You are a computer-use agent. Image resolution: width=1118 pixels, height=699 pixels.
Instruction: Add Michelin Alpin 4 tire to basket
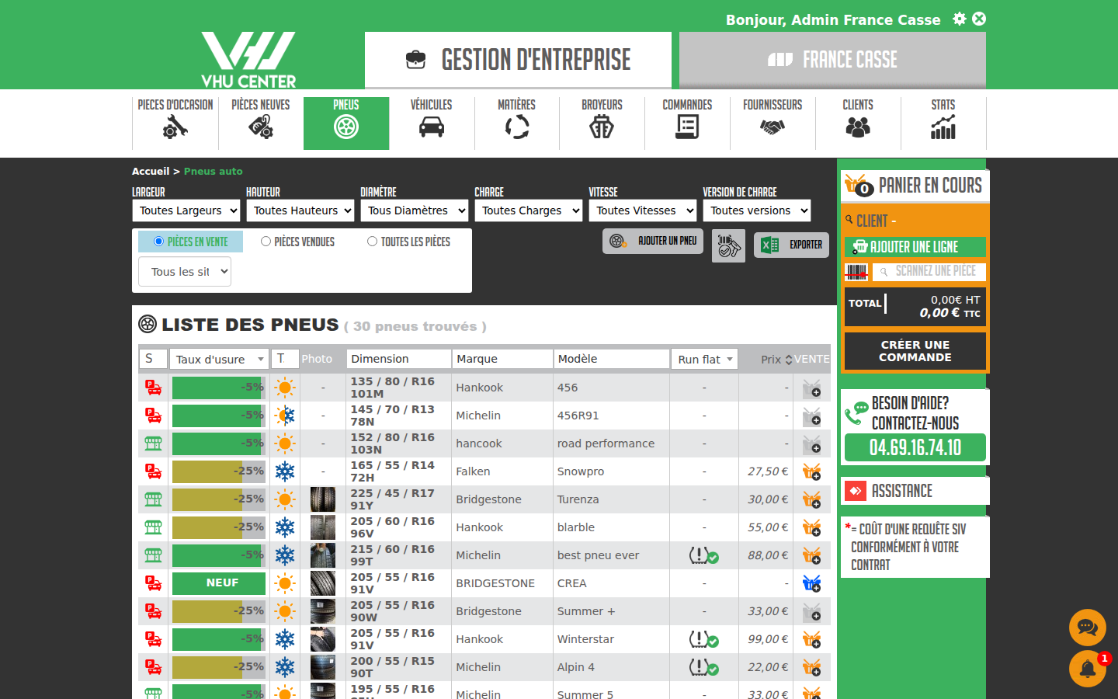tap(812, 667)
